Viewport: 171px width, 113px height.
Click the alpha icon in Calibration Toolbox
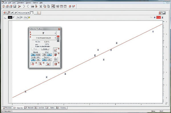click(33, 64)
